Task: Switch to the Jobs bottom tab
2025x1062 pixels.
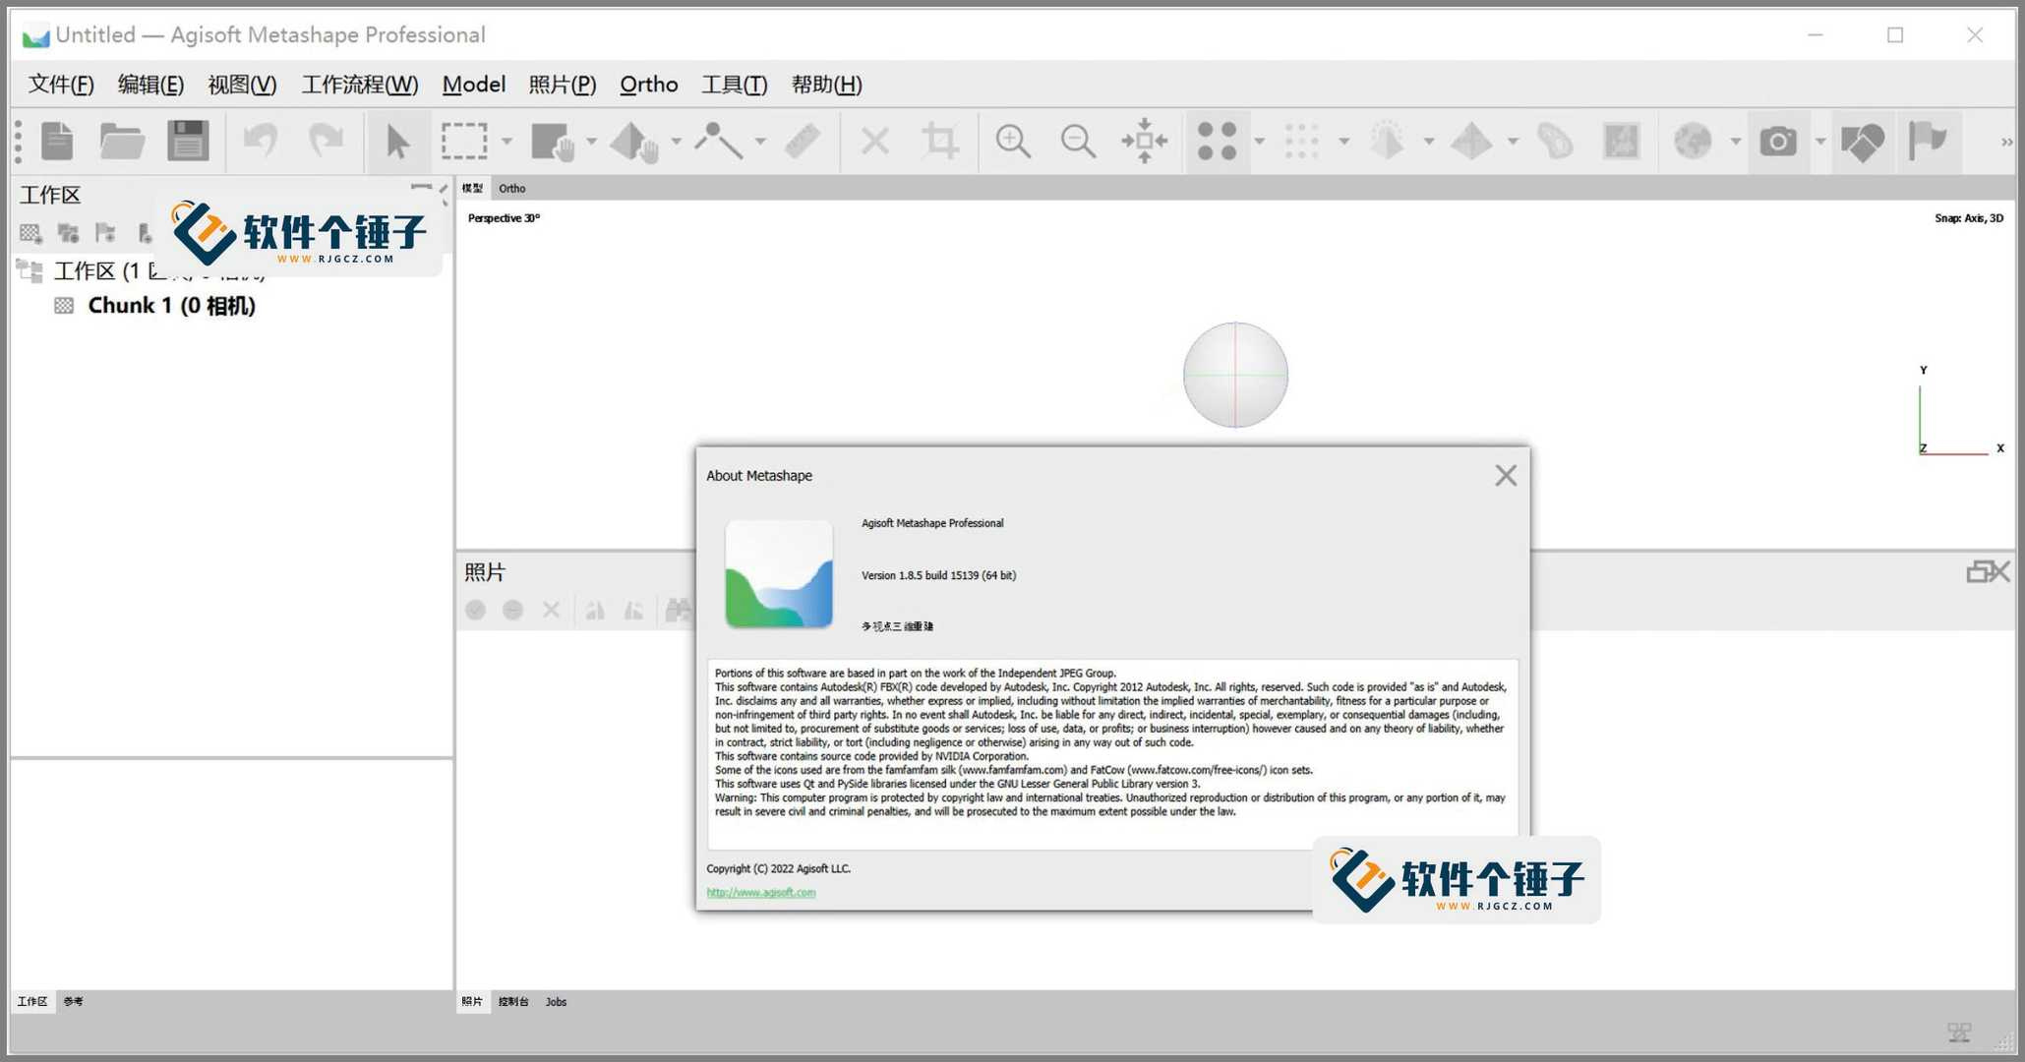Action: click(x=557, y=1001)
